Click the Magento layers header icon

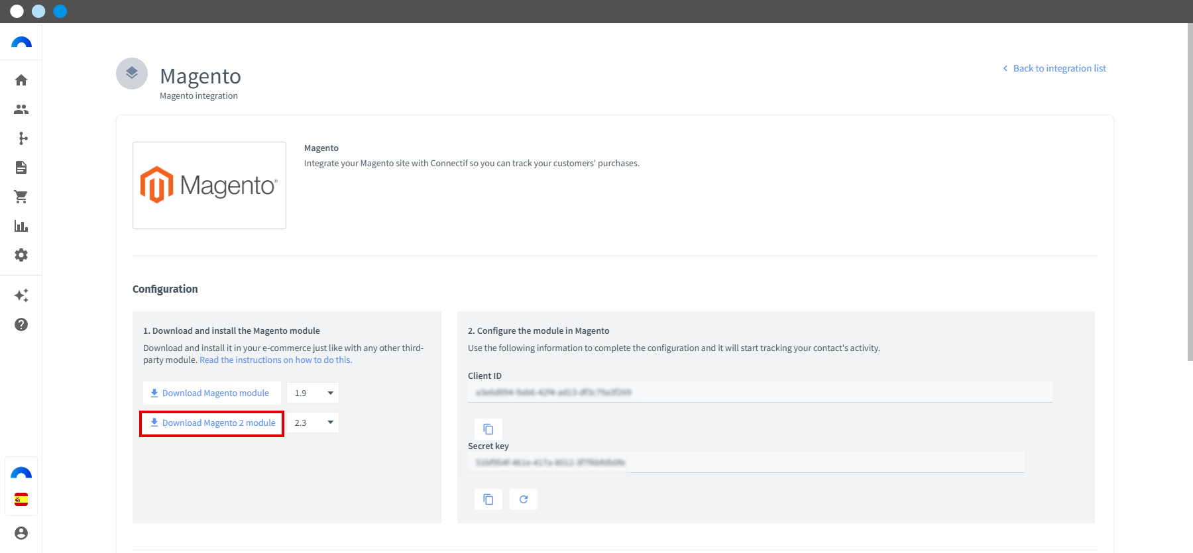pyautogui.click(x=132, y=74)
